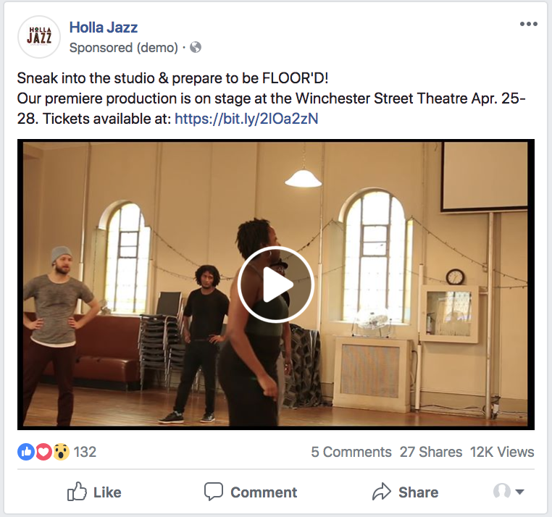This screenshot has width=552, height=517.
Task: Play the rehearsal video
Action: click(276, 285)
